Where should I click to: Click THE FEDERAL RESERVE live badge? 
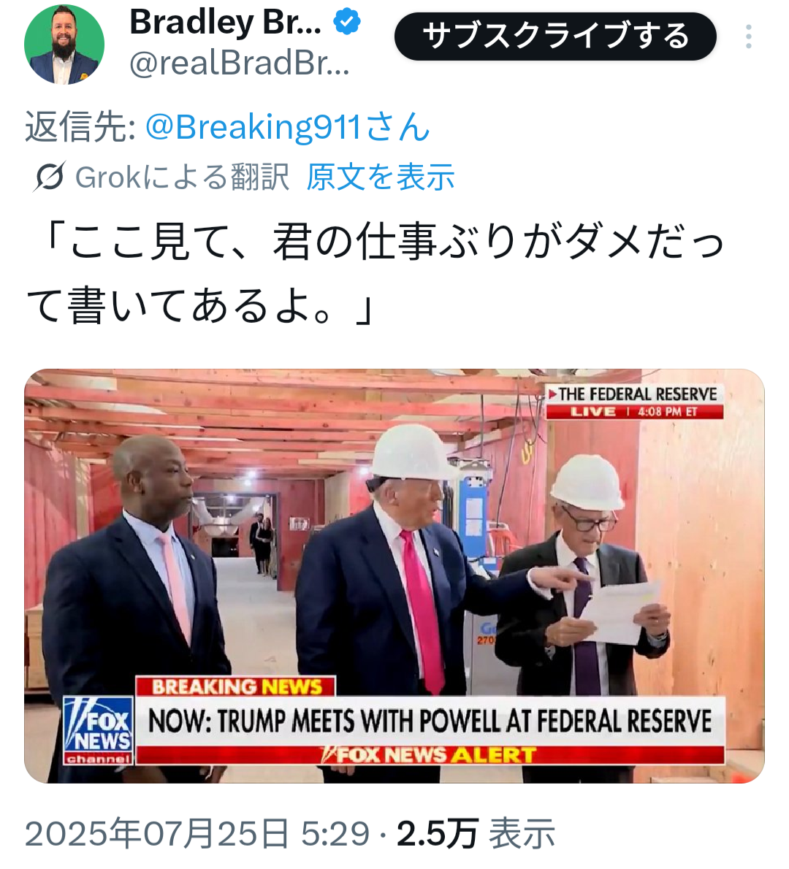(x=634, y=402)
